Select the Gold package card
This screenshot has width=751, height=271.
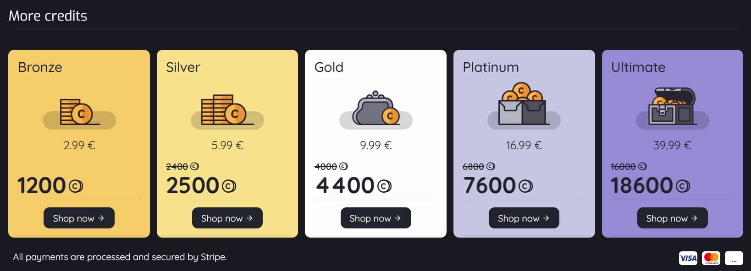pos(375,143)
